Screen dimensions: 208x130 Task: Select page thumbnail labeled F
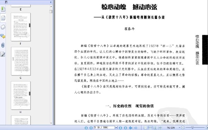coord(21,27)
